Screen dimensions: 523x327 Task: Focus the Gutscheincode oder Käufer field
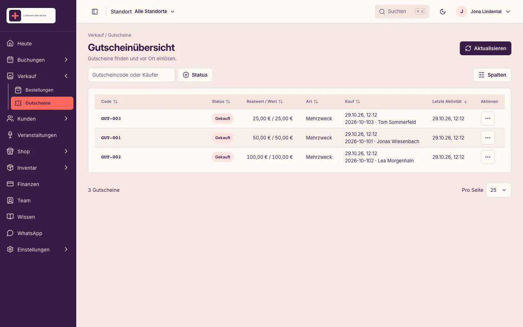coord(131,75)
